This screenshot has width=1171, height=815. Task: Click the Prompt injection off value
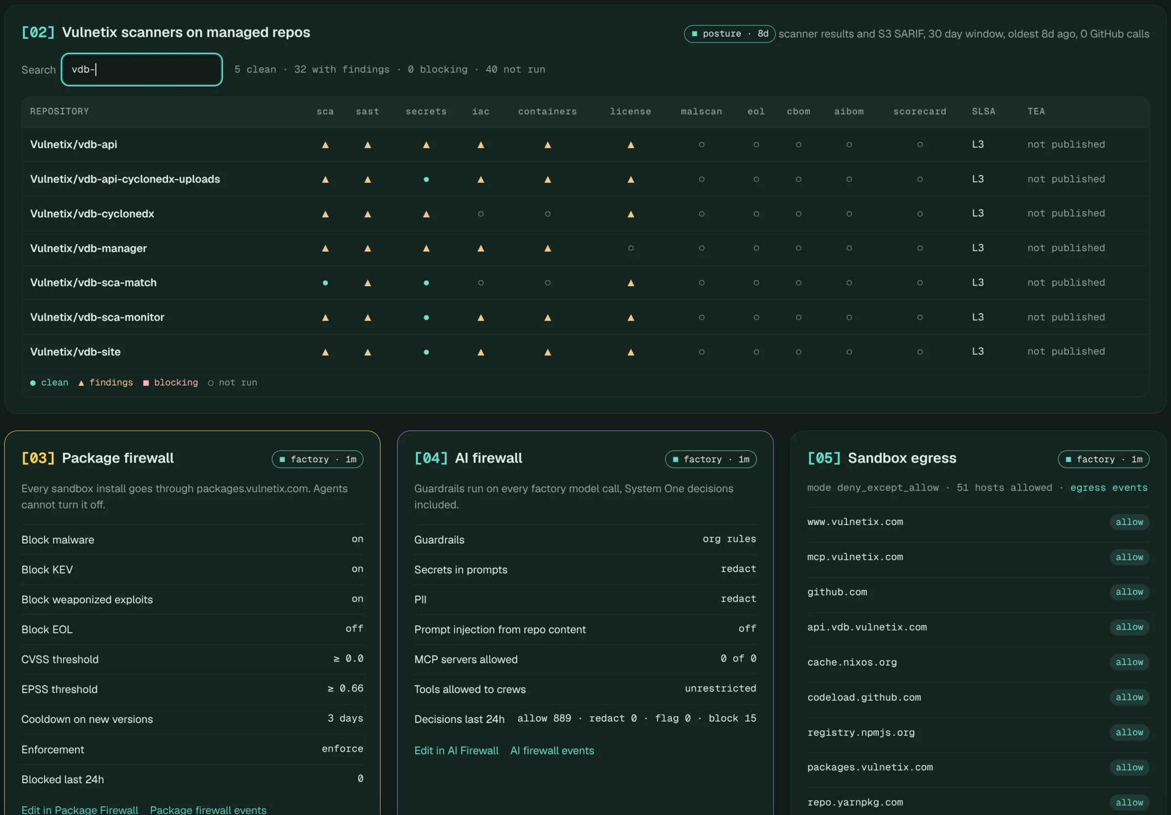tap(747, 629)
